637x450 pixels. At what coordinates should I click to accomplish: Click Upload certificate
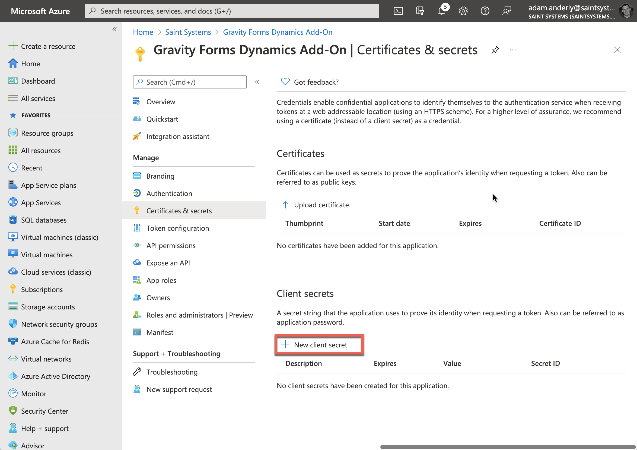(315, 205)
